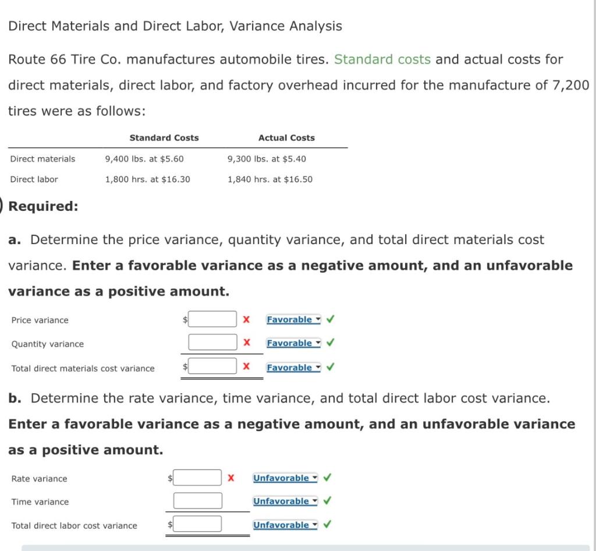Select the Price variance input field
This screenshot has height=551, width=596.
(x=212, y=319)
